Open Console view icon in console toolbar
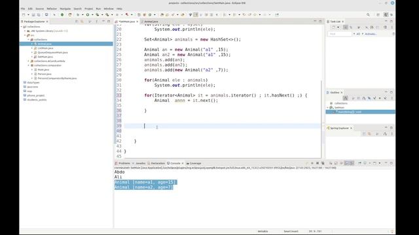Viewport: 419px width, 235px height. pyautogui.click(x=374, y=163)
